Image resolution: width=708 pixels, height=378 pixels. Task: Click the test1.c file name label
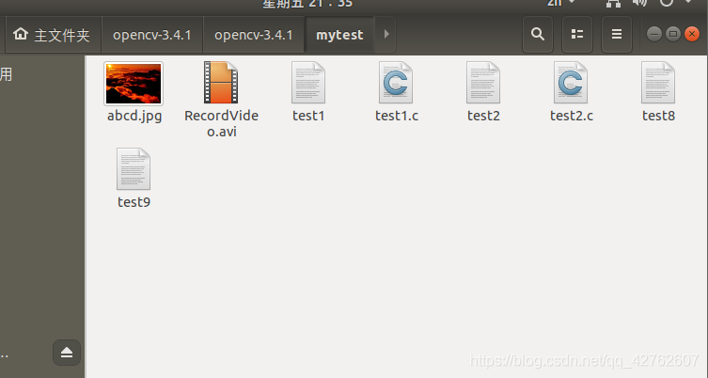[x=397, y=116]
